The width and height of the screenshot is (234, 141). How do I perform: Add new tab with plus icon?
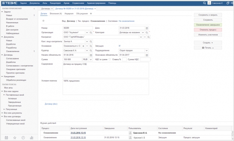click(91, 14)
